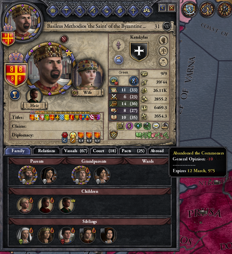This screenshot has width=232, height=254.
Task: Switch to the Relations tab
Action: (46, 151)
